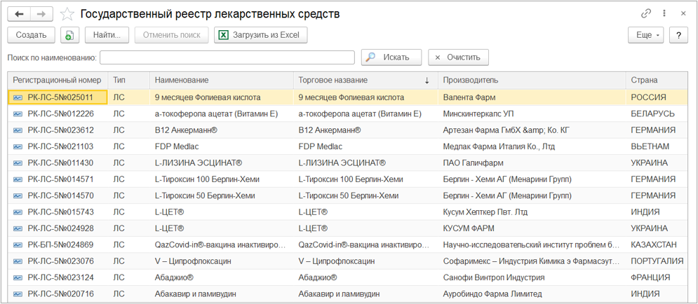Image resolution: width=698 pixels, height=304 pixels.
Task: Select L-ЛИЗИНА ЭСЦИНАТ® in Наименование column
Action: [198, 163]
